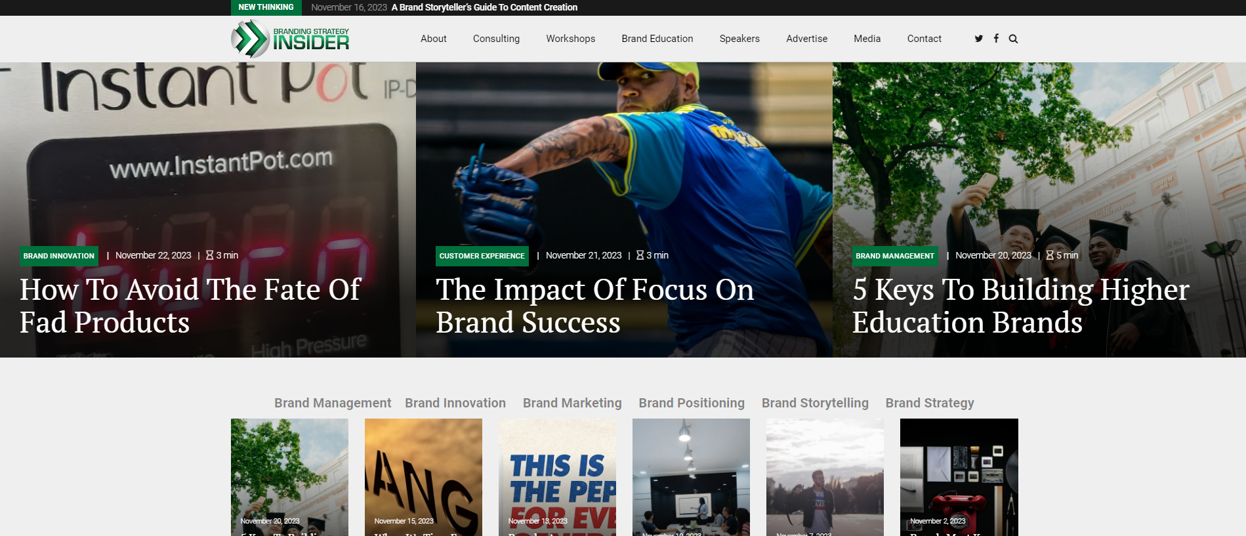The image size is (1246, 536).
Task: Select the BRAND INNOVATION category tag
Action: pyautogui.click(x=58, y=256)
